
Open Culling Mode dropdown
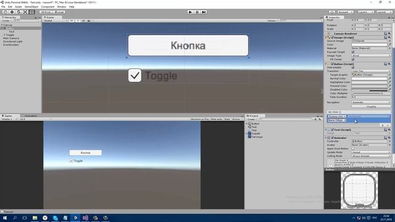pos(371,156)
